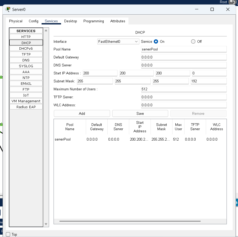Click the back arrow icon beside Root
238x237 pixels.
pos(232,2)
